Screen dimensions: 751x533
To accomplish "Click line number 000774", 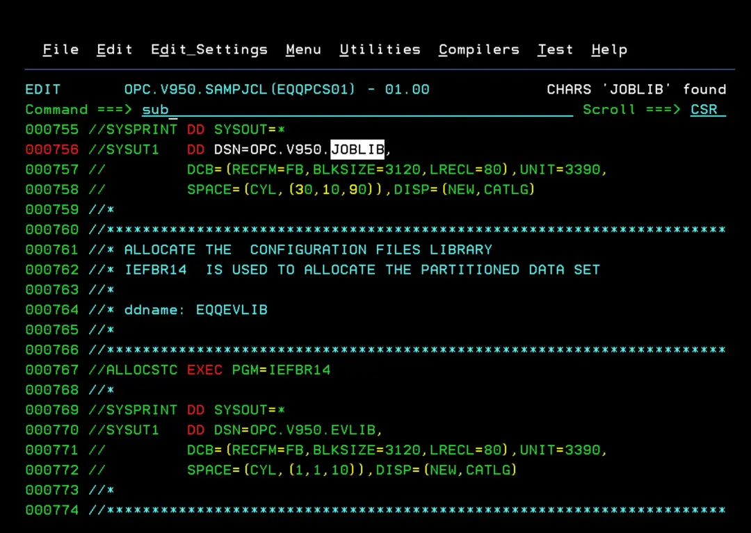I will point(51,511).
